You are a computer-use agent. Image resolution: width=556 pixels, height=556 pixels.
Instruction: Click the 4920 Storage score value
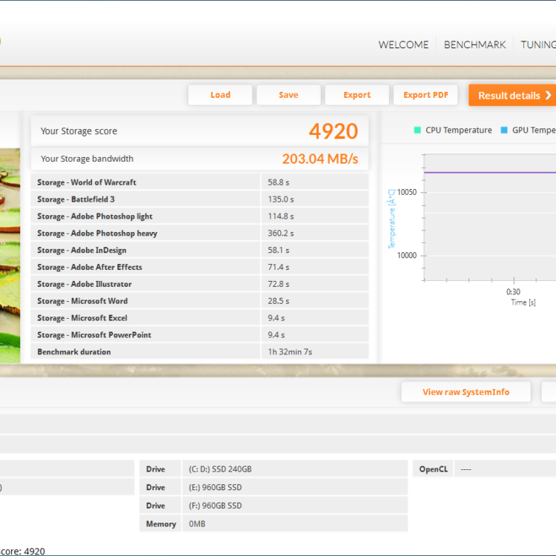coord(333,131)
